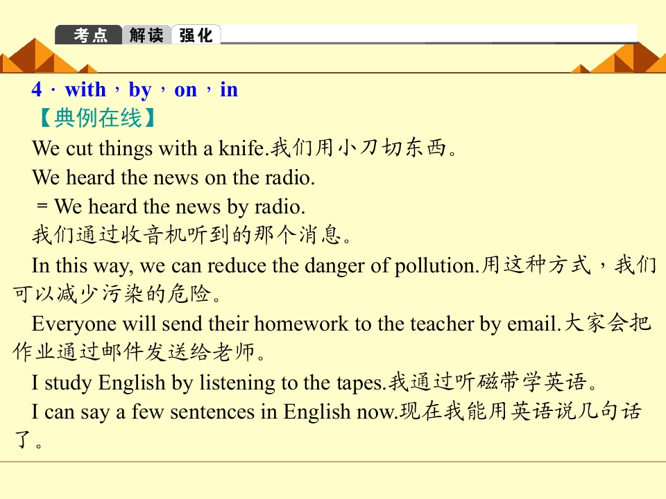Image resolution: width=666 pixels, height=499 pixels.
Task: Switch to the 考点 tab
Action: (89, 35)
